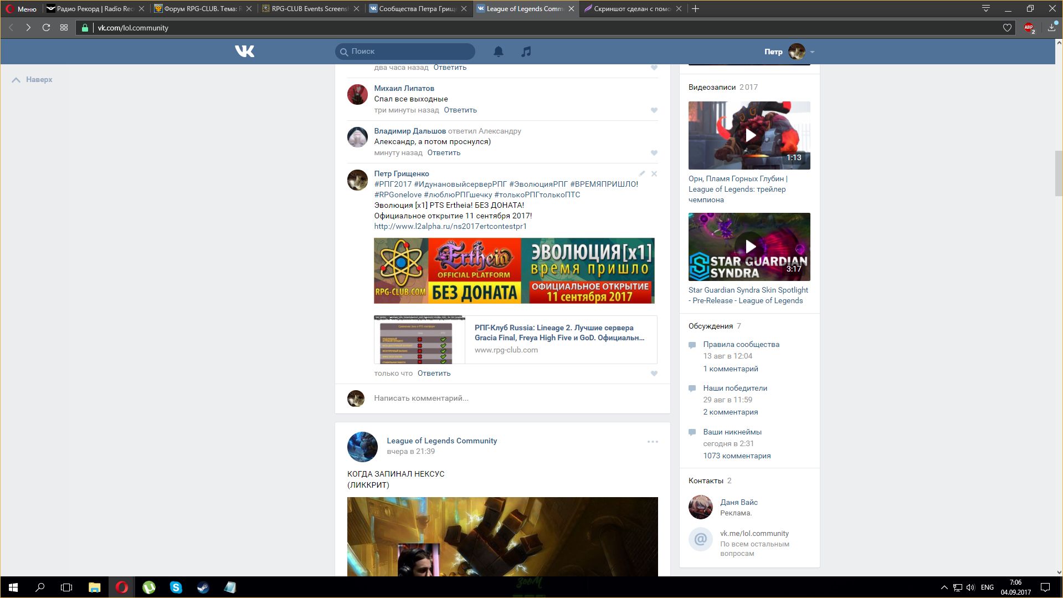Viewport: 1063px width, 598px height.
Task: Open uTorrent from the taskbar
Action: pyautogui.click(x=148, y=587)
